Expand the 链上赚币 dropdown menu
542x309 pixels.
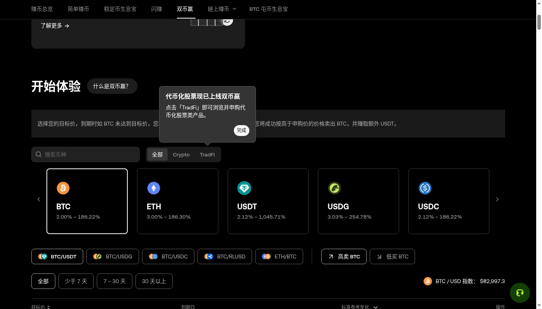(222, 9)
